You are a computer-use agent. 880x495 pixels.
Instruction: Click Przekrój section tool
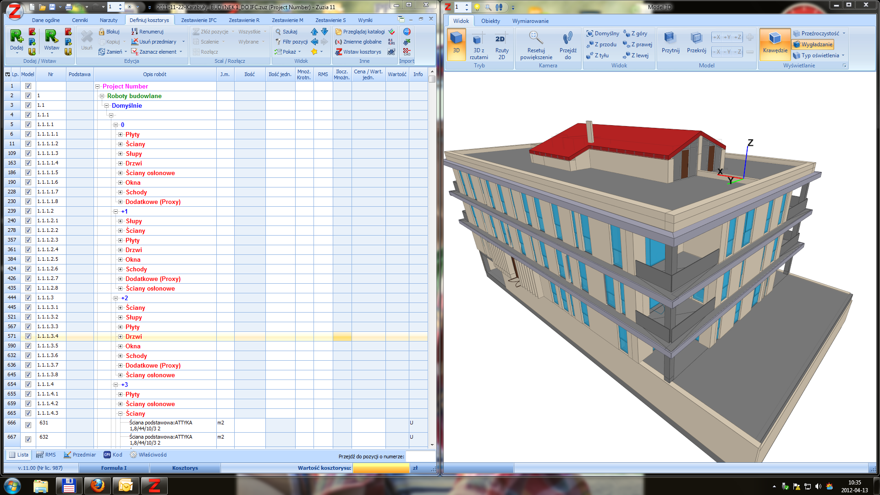[696, 42]
